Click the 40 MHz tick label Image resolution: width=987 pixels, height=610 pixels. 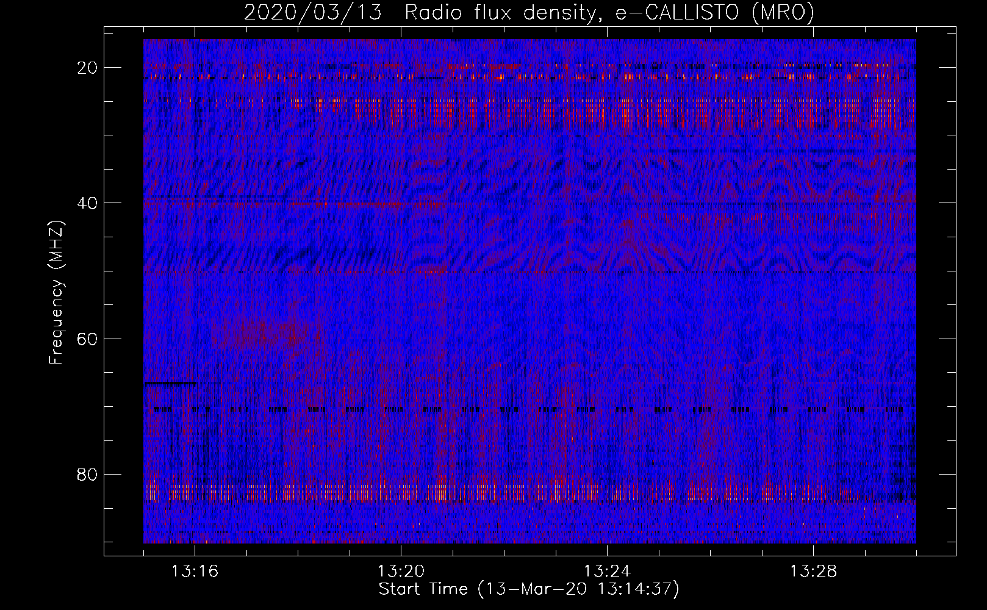click(x=88, y=203)
